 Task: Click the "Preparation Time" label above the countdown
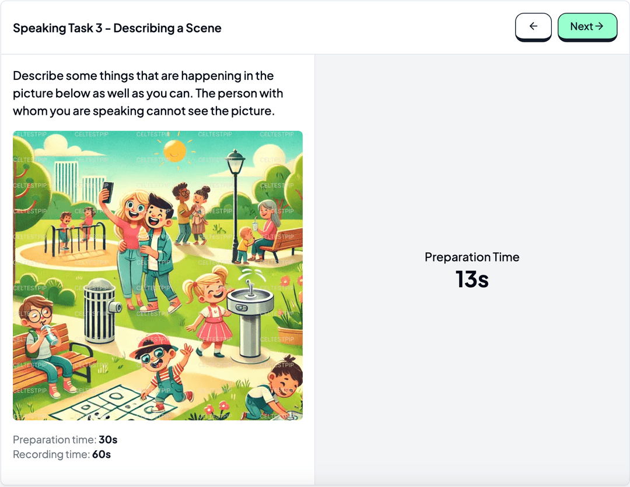point(472,257)
